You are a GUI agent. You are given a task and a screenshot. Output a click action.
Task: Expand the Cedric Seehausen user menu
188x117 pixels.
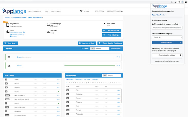tap(115, 11)
